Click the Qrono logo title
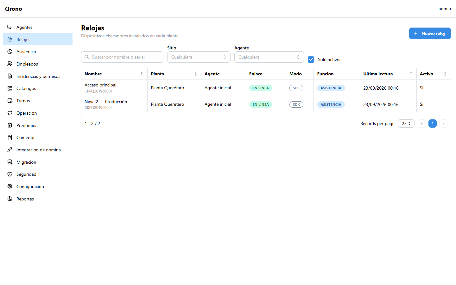Image resolution: width=456 pixels, height=285 pixels. [14, 9]
